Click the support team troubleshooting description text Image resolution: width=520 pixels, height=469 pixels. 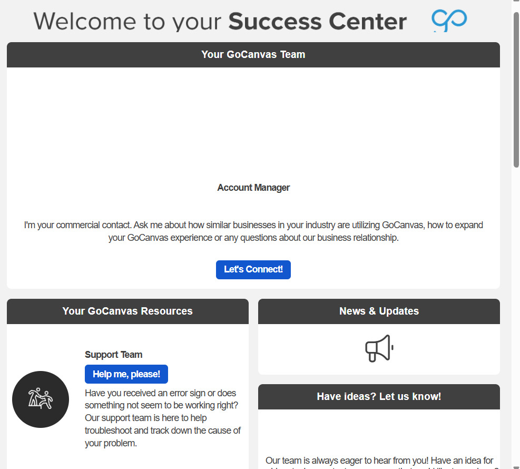pyautogui.click(x=162, y=418)
